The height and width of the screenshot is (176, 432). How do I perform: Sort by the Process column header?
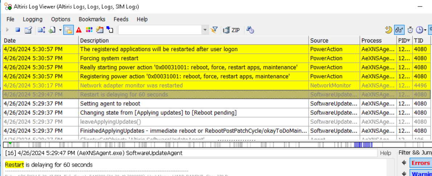point(378,41)
